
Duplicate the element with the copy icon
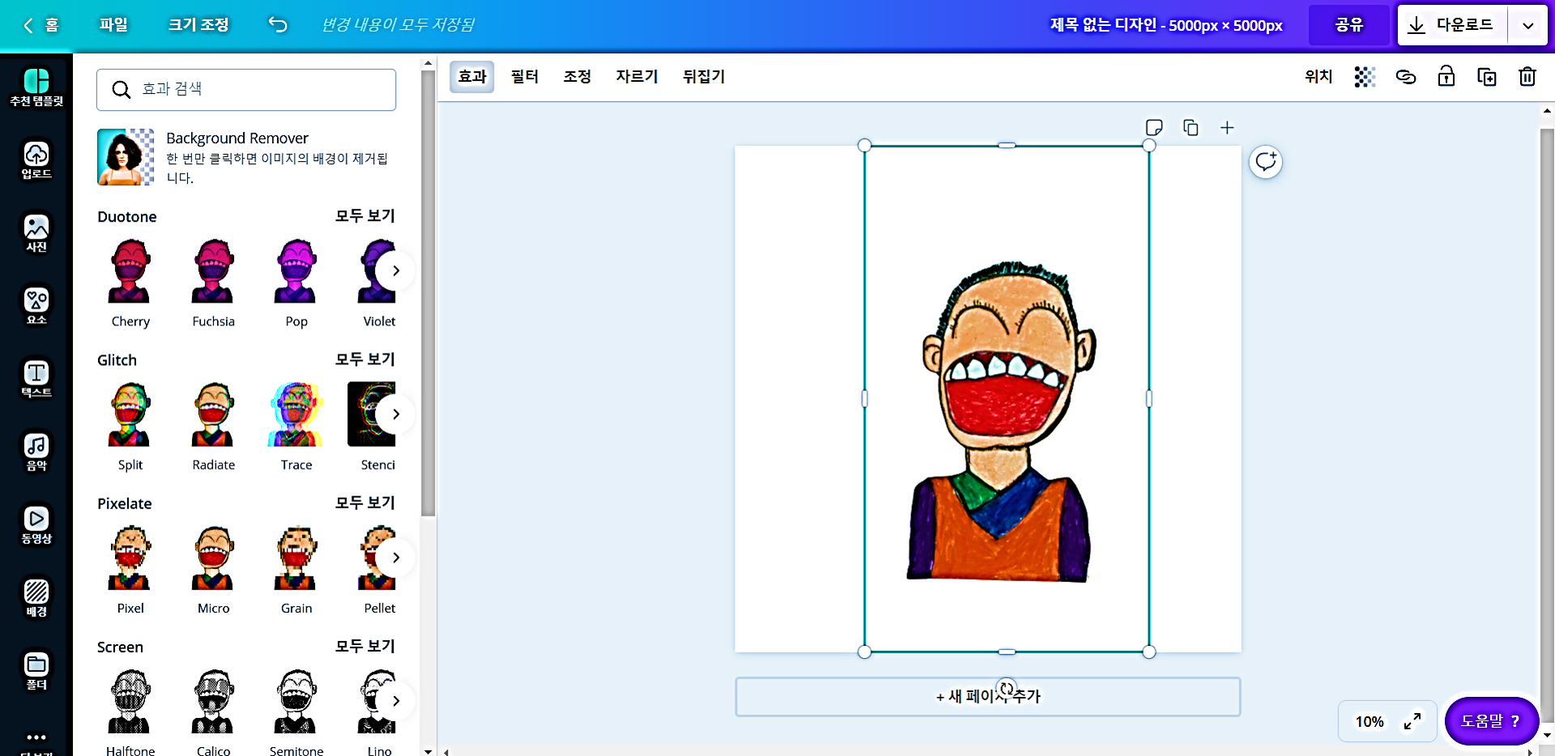1487,77
